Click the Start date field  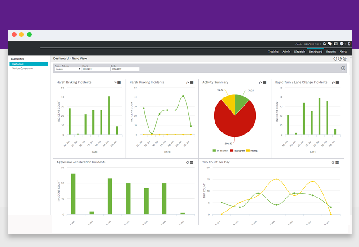(96, 69)
